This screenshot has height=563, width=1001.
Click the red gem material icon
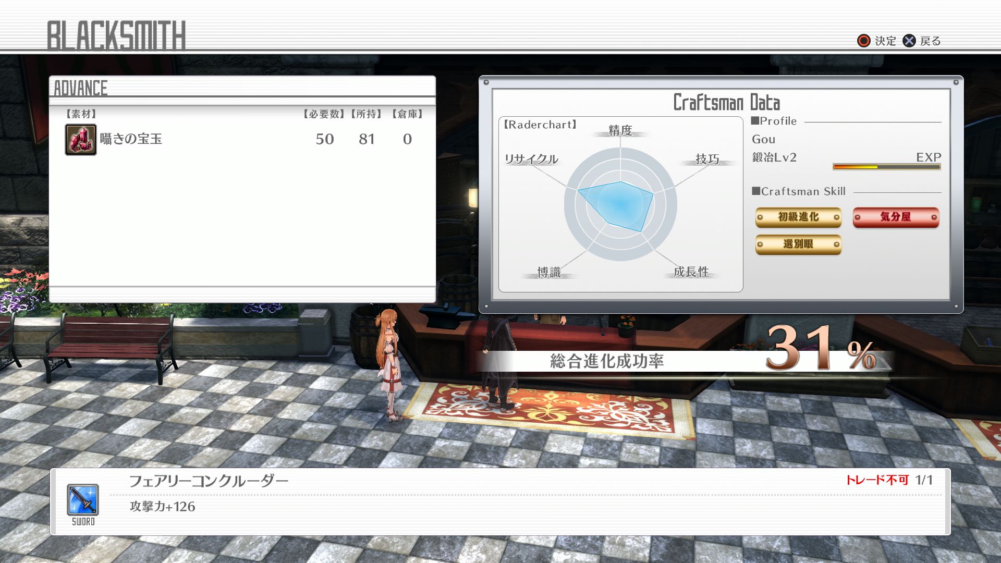[x=81, y=139]
